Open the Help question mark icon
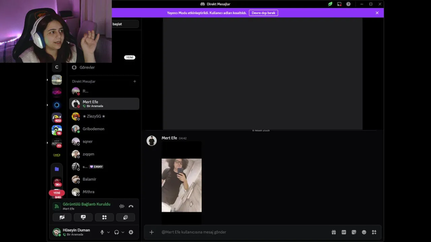 (x=349, y=4)
